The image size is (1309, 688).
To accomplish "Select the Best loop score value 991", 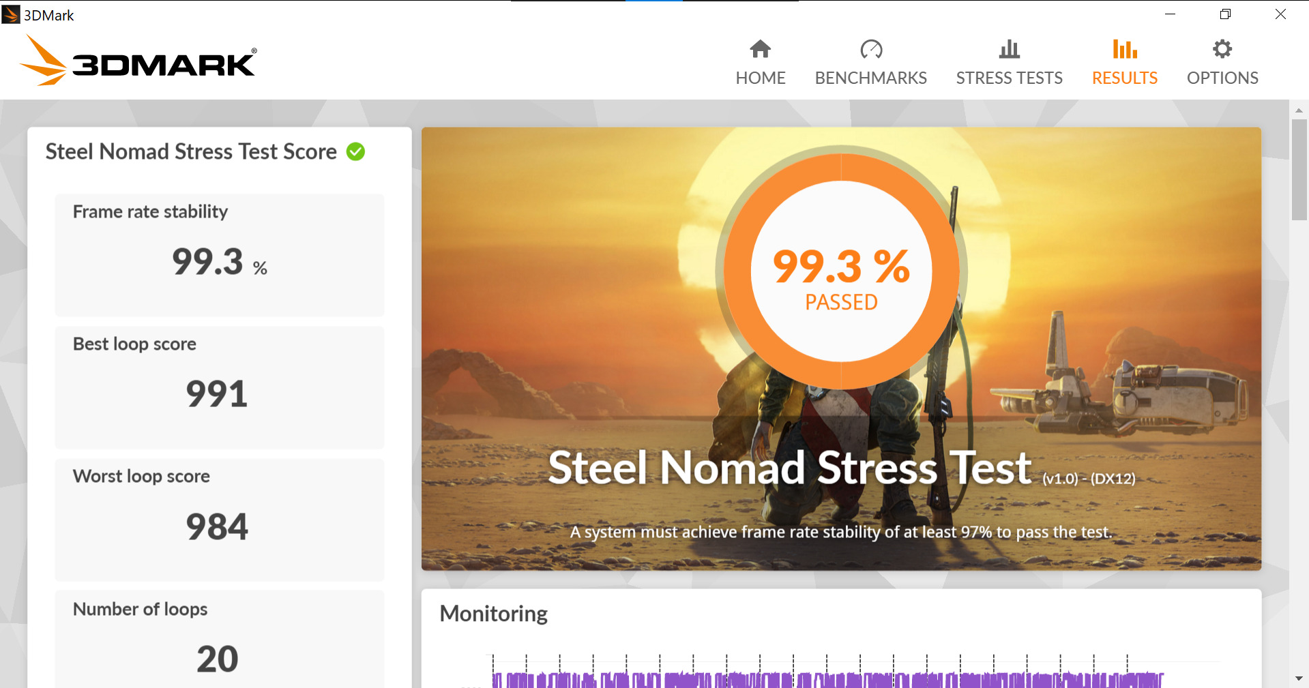I will click(217, 394).
